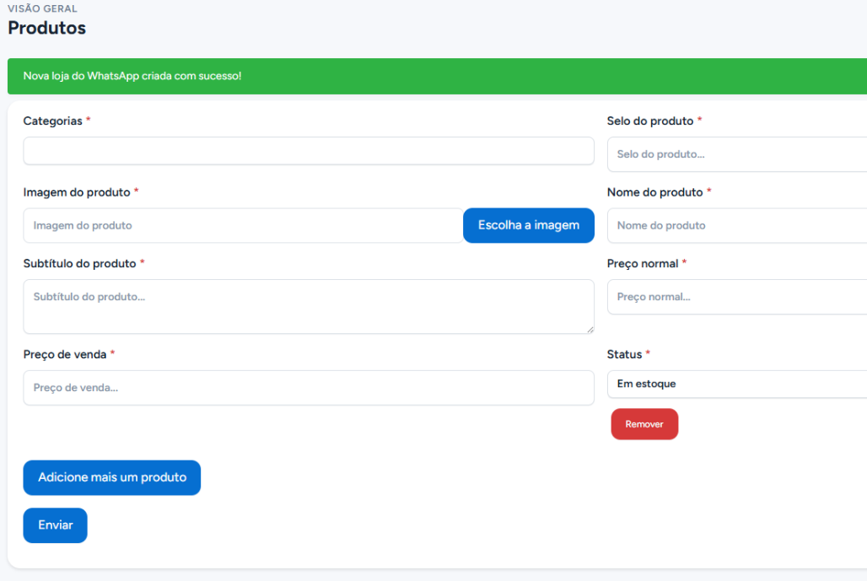Click the green WhatsApp success banner
The width and height of the screenshot is (867, 581).
437,76
